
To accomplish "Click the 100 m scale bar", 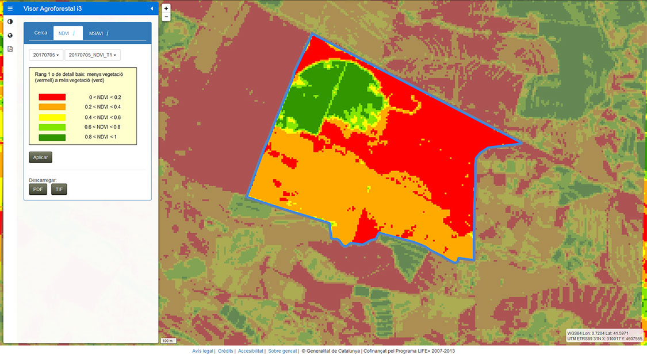I will [169, 341].
